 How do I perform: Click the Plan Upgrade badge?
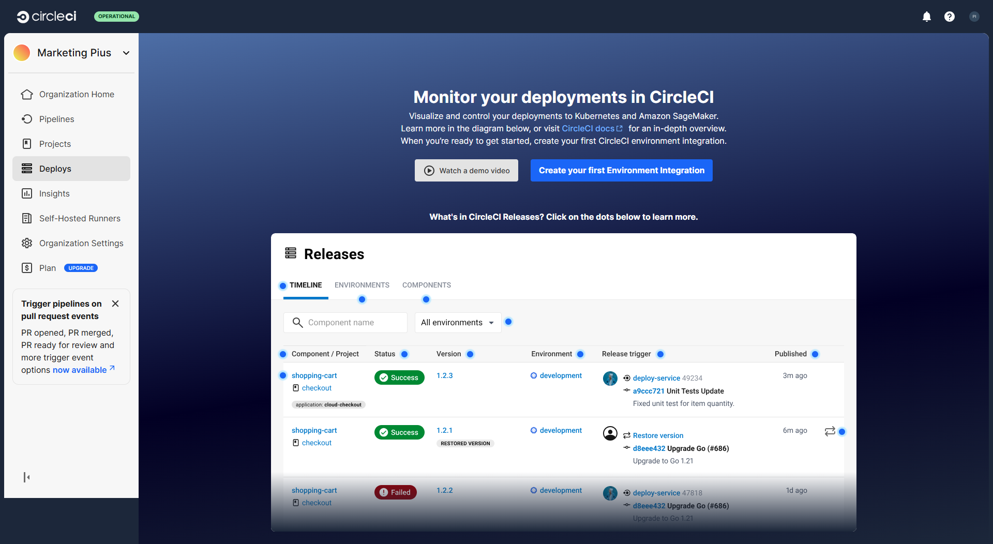point(81,268)
